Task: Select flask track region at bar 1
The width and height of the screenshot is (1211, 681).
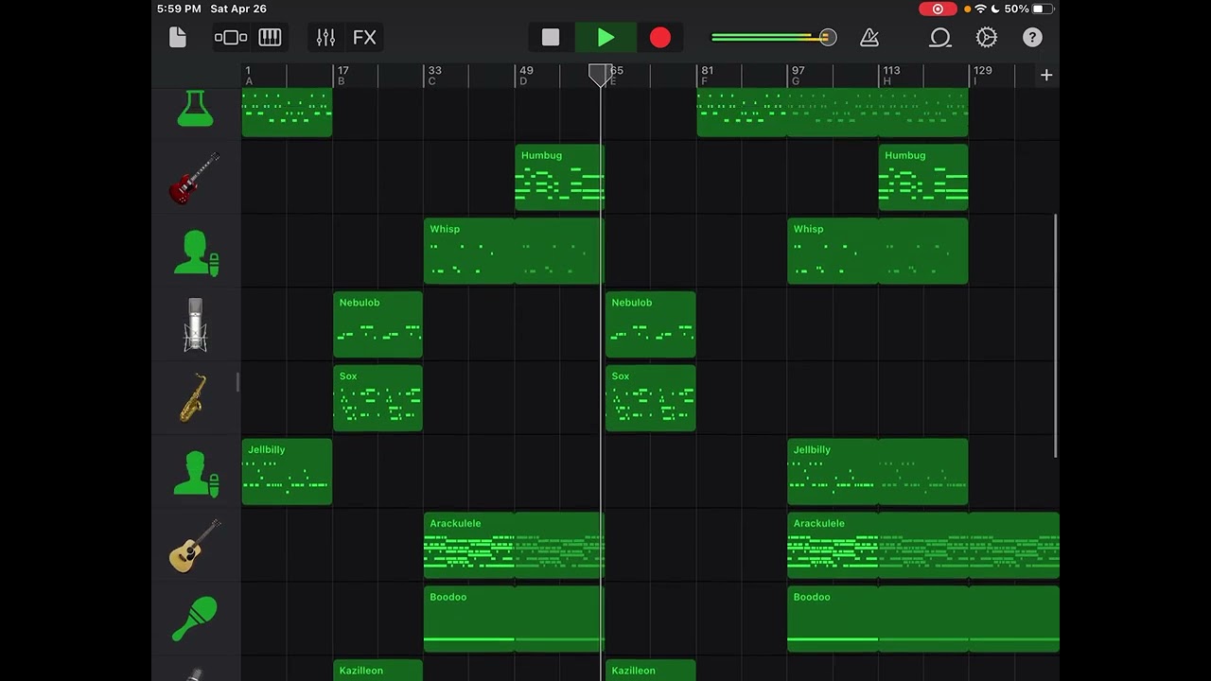Action: click(287, 113)
